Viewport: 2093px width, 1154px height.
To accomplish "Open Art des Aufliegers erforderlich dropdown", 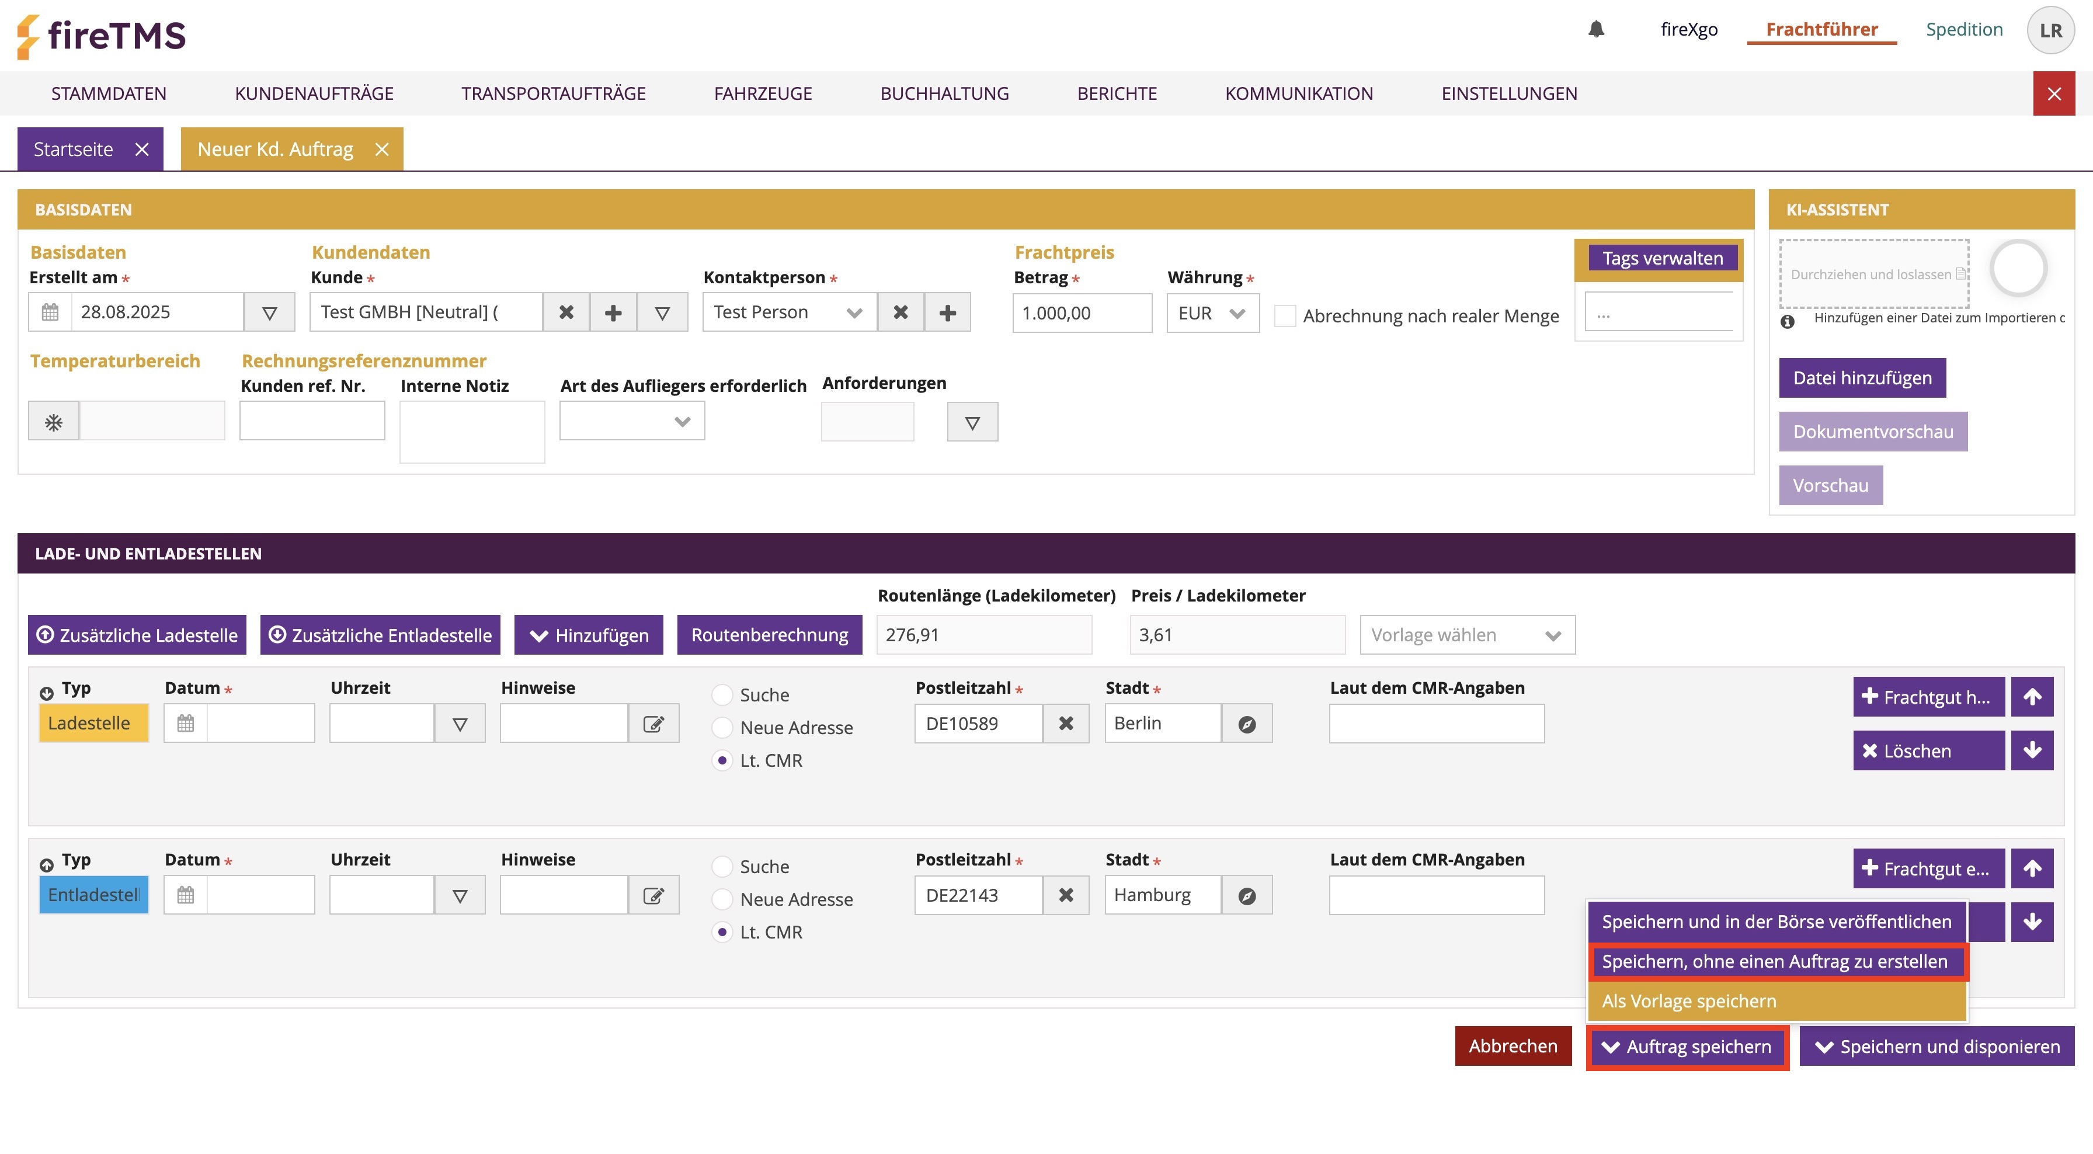I will [632, 422].
